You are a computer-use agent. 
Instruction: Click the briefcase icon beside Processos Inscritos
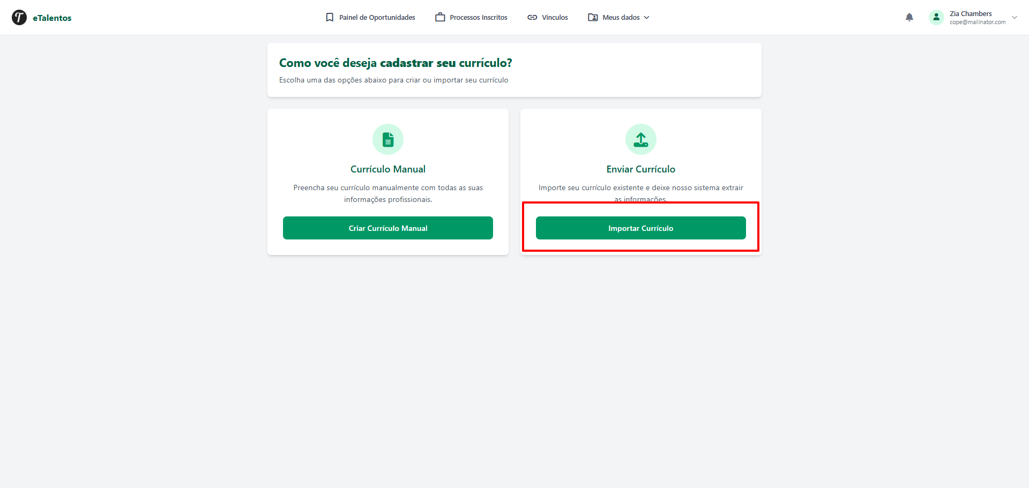440,18
